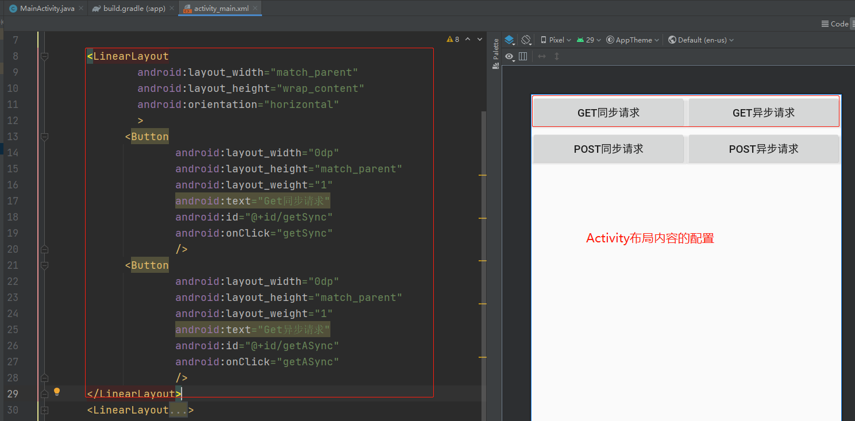Screen dimensions: 855x421
Task: Click android:layout_height="wrap_content" attribute
Action: click(x=251, y=88)
